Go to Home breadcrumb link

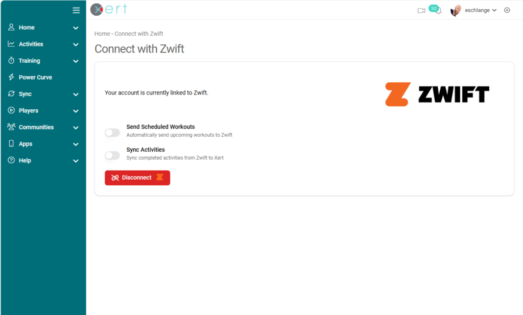point(102,34)
